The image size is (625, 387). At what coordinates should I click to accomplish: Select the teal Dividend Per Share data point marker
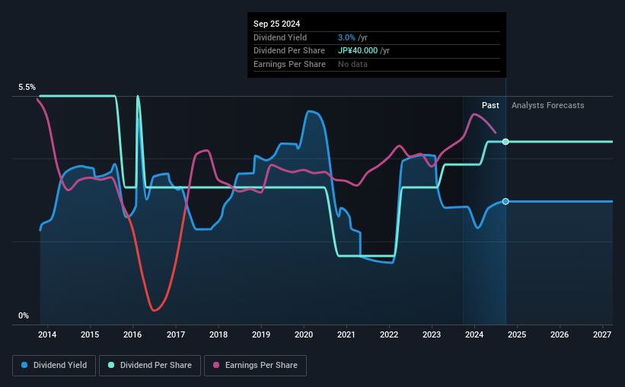click(505, 142)
